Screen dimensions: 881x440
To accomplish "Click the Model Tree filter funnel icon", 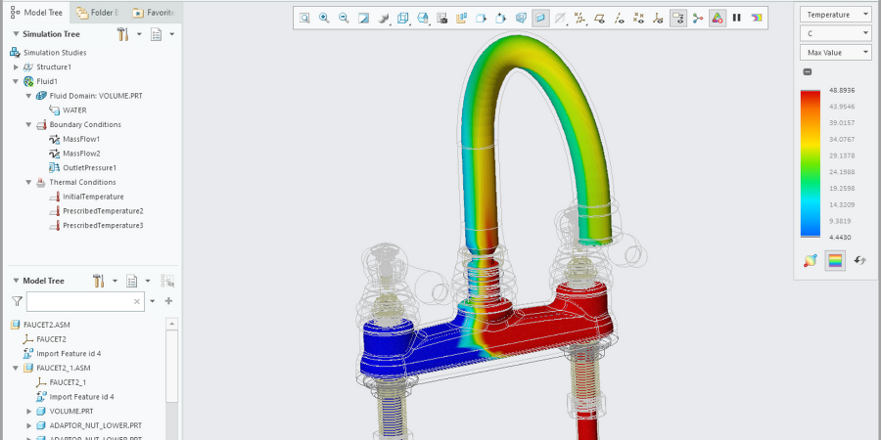I will (x=17, y=302).
